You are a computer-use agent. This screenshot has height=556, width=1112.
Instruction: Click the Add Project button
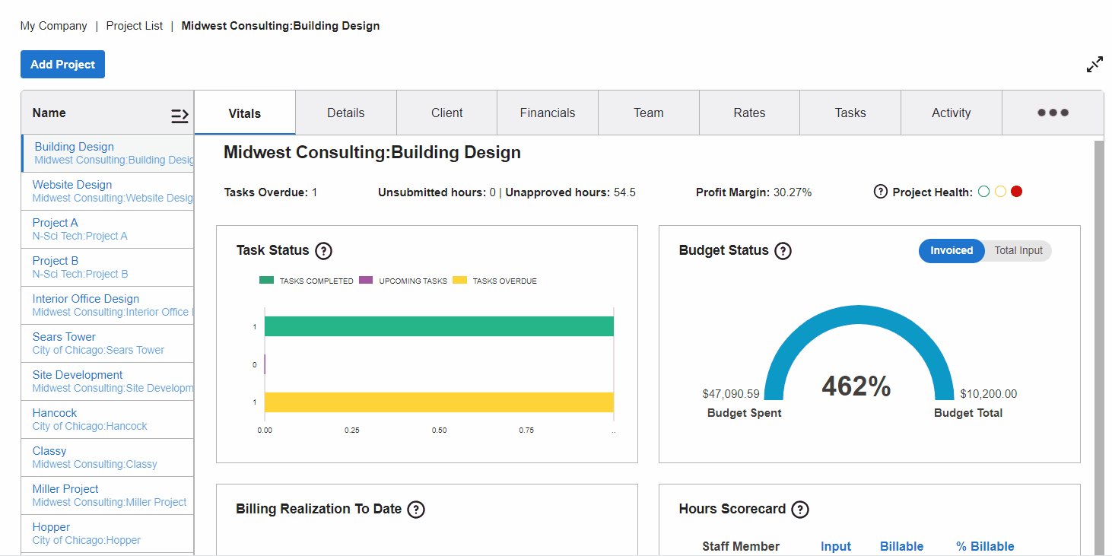[x=62, y=65]
